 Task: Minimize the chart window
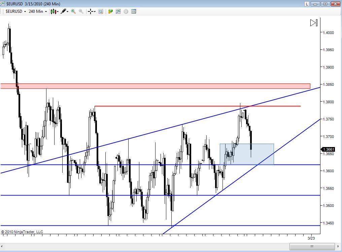pos(315,4)
